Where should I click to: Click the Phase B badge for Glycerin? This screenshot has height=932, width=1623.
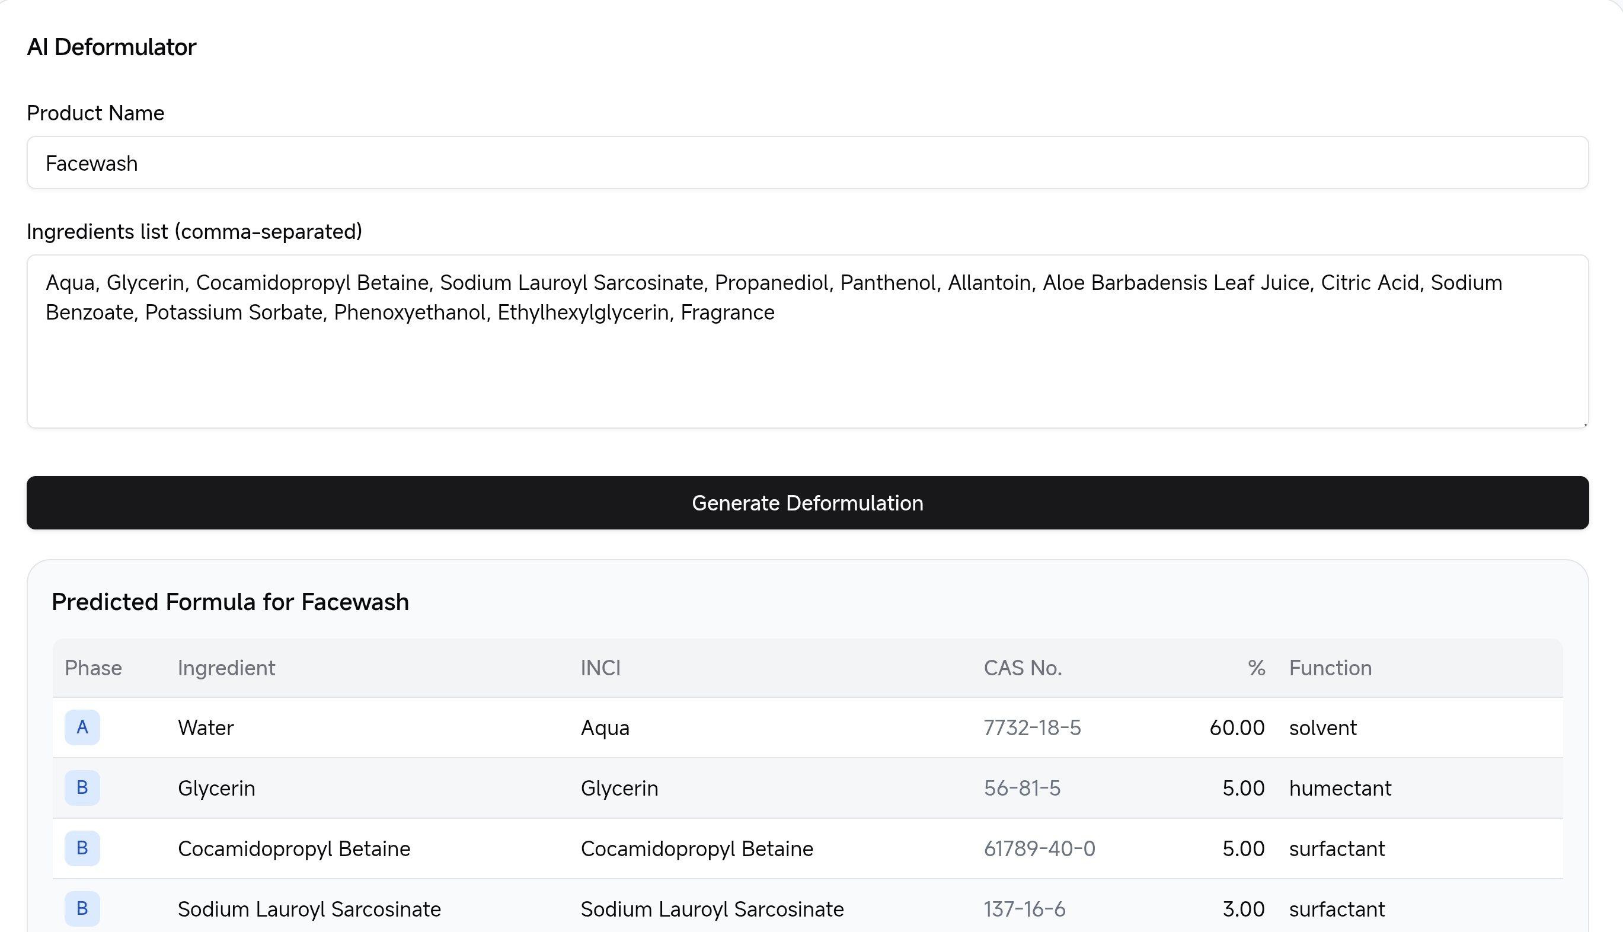(x=82, y=788)
